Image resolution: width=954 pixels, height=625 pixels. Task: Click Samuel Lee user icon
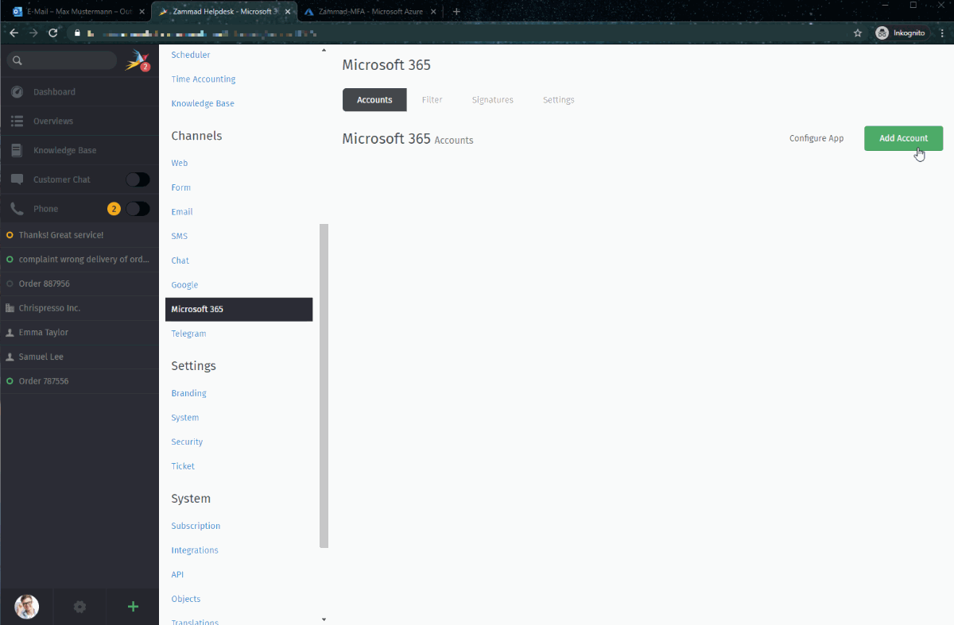pos(10,357)
